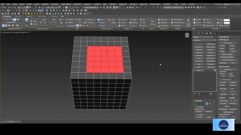Expand the Geometry (All) ribbon panel

tap(107, 28)
